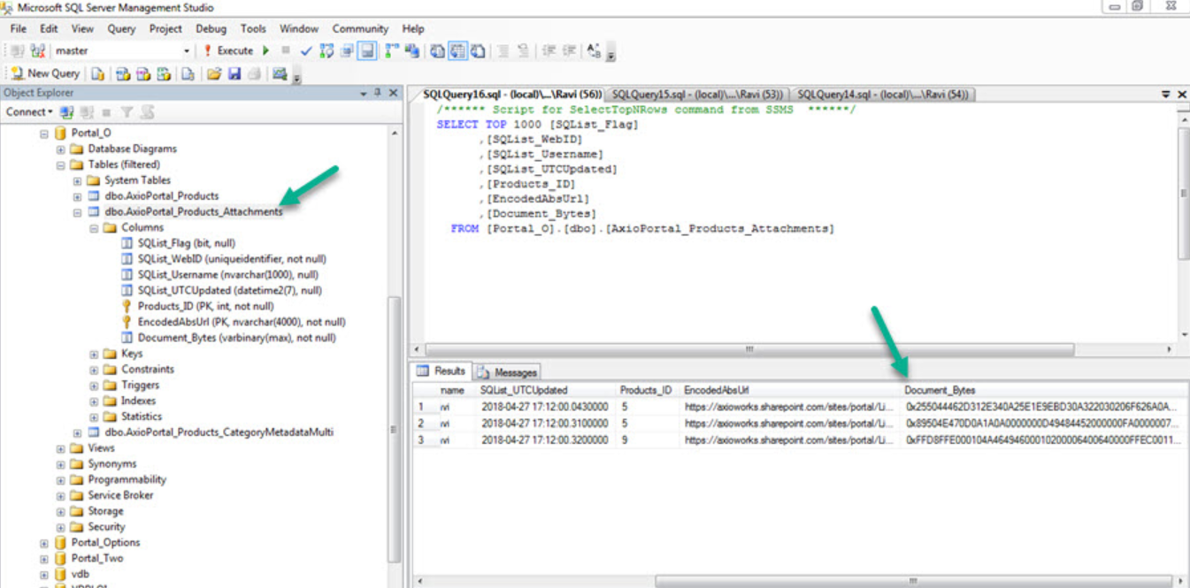Select dbo.AxioPortal_Products_CategoryMetadataMulti table
Image resolution: width=1190 pixels, height=588 pixels.
[219, 433]
